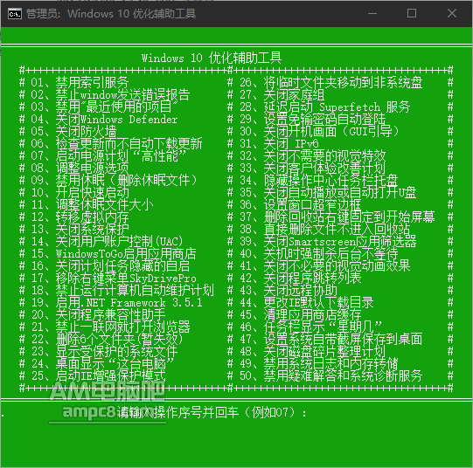Click option 40 关机时强制杀后台不等待
This screenshot has height=468, width=473.
pyautogui.click(x=319, y=253)
